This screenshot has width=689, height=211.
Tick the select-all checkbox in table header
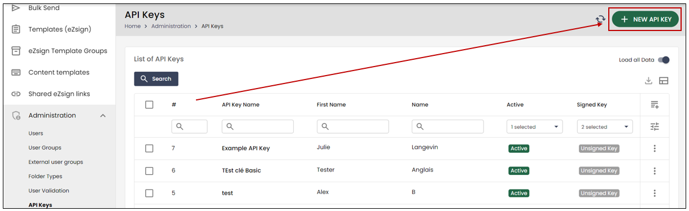point(149,104)
